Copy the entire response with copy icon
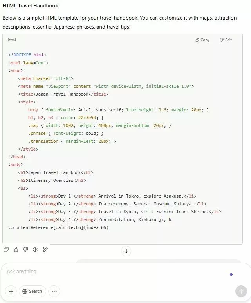Viewport: 251px width, 303px height. pyautogui.click(x=6, y=250)
